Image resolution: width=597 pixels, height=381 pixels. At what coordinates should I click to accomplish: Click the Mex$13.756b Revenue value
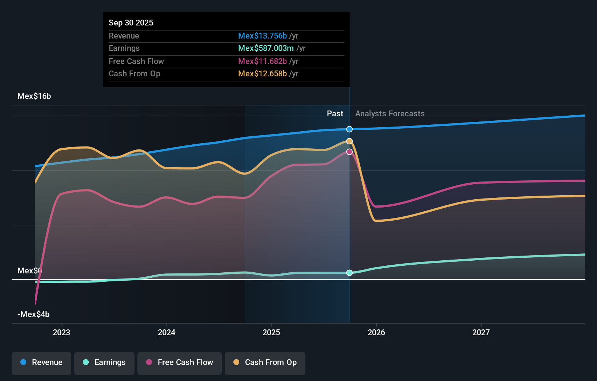264,36
